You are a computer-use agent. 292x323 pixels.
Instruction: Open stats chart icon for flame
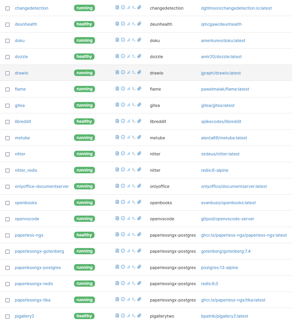pos(128,88)
